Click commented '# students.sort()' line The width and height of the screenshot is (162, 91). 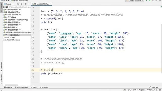coord(53,63)
